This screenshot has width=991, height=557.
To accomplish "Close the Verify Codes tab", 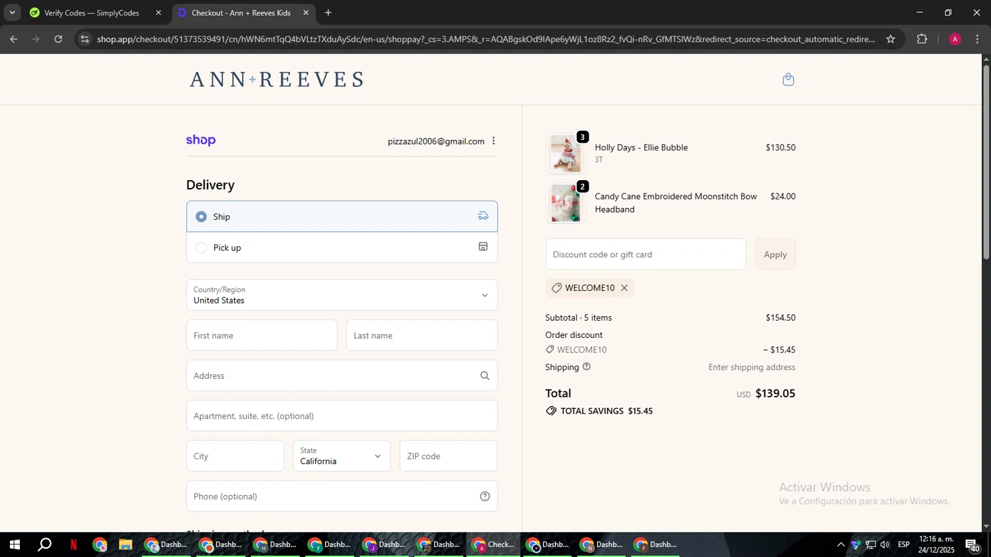I will pyautogui.click(x=158, y=13).
